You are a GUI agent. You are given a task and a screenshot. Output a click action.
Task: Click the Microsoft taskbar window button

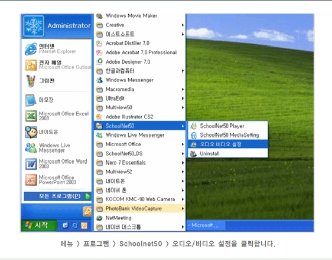pos(206,226)
